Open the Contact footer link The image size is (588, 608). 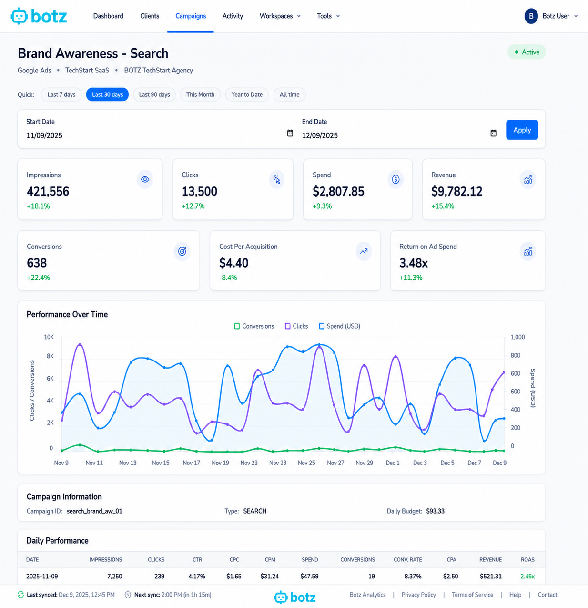pos(547,595)
